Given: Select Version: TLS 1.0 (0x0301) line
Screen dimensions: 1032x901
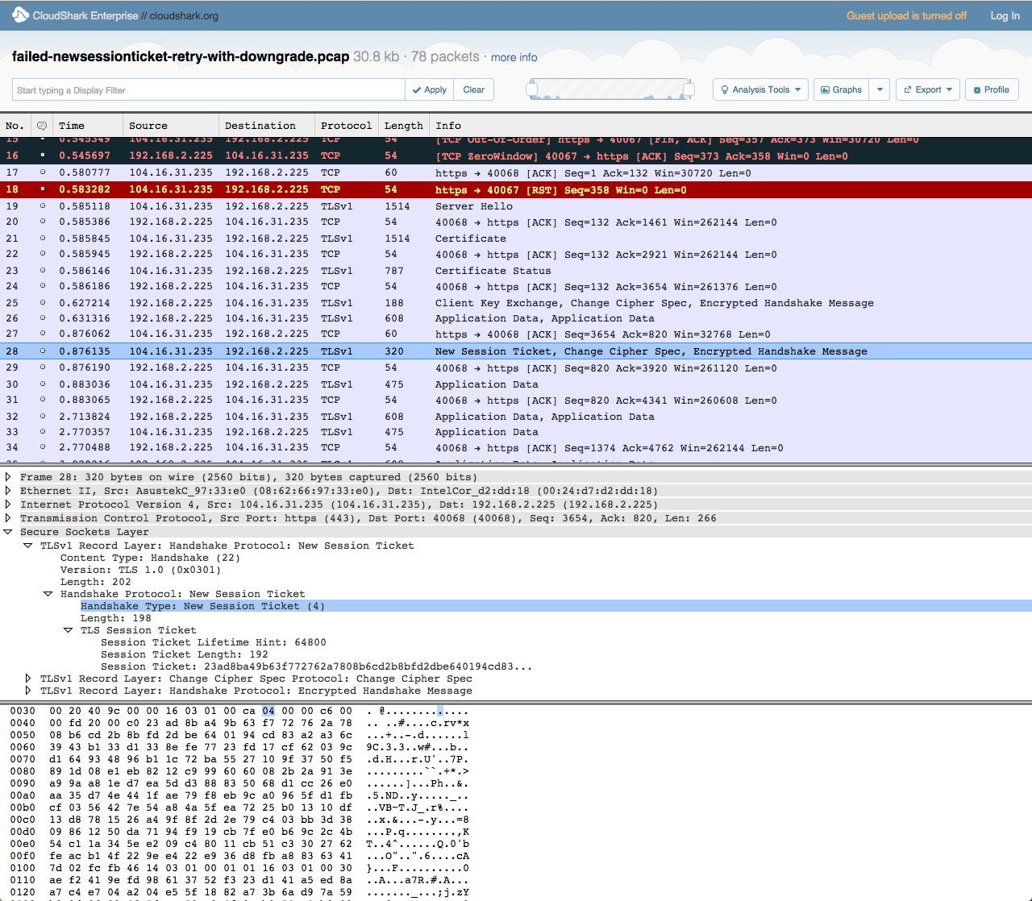Looking at the screenshot, I should 140,570.
